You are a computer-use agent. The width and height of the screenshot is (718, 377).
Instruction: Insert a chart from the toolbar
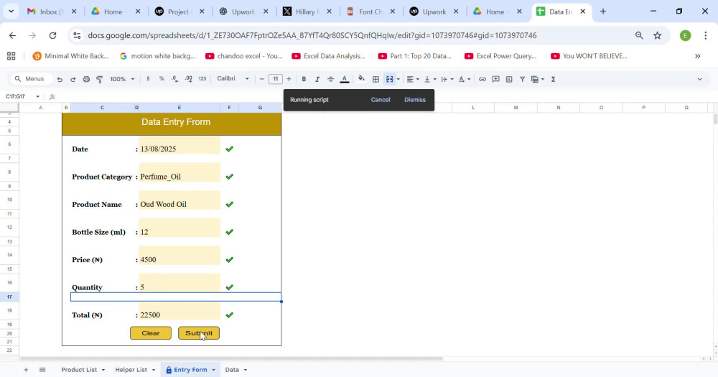tap(509, 79)
